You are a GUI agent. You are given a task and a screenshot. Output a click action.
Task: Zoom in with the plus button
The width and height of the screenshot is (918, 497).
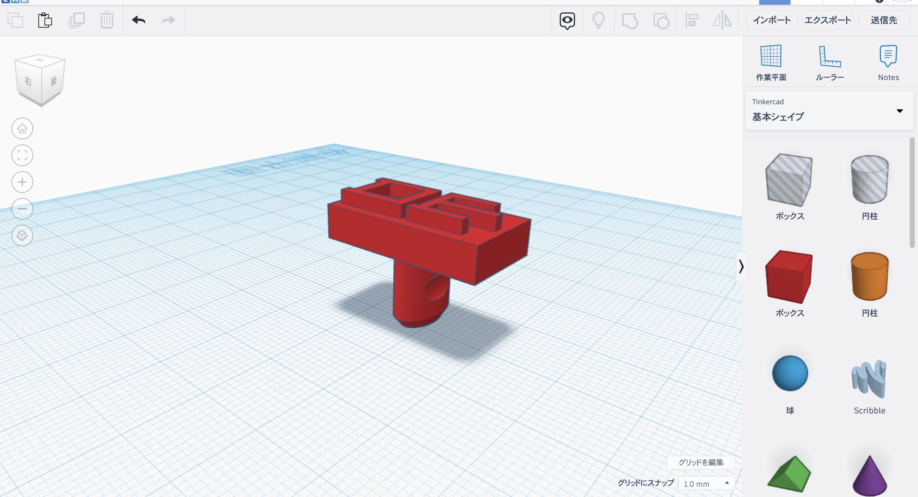tap(22, 182)
